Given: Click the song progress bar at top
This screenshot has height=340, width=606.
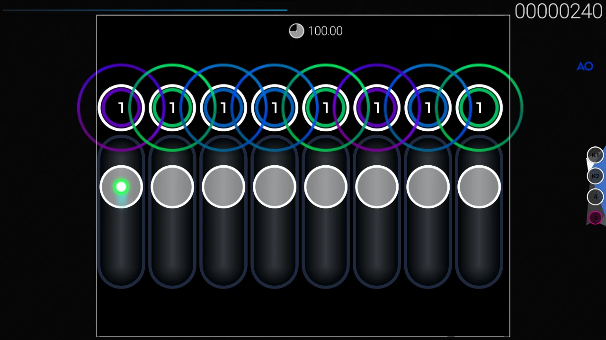Looking at the screenshot, I should (x=145, y=10).
